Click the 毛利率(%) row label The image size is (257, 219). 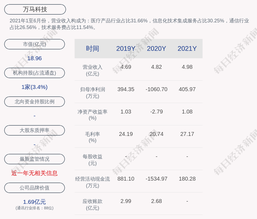point(93,137)
